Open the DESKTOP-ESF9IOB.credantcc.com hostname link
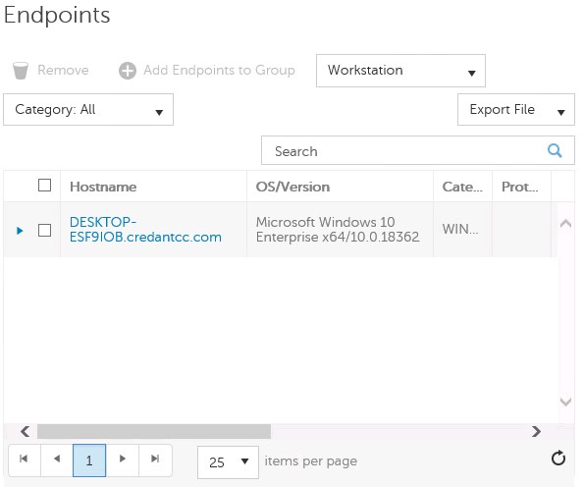 tap(145, 230)
